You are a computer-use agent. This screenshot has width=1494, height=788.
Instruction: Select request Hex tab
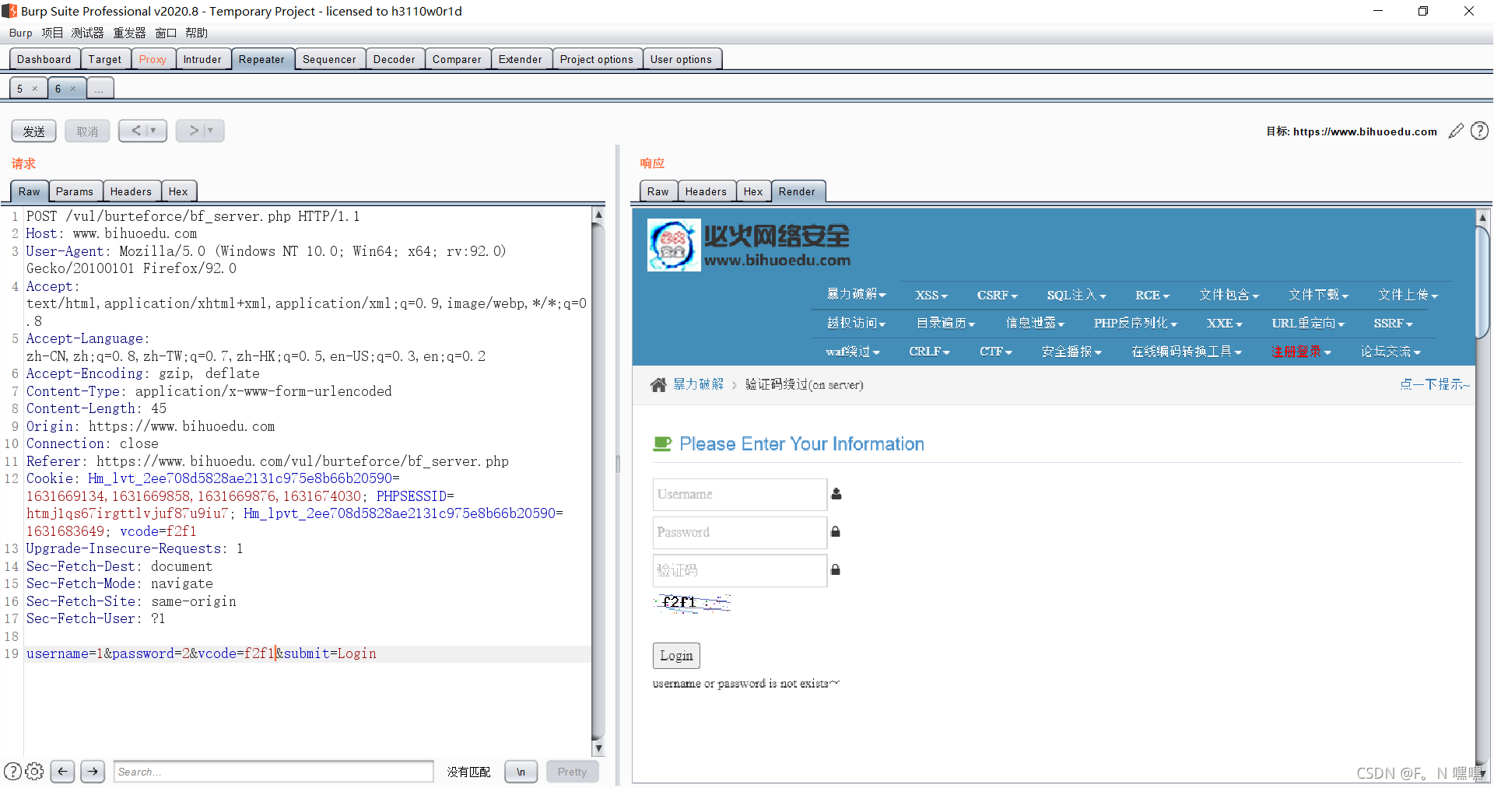(x=178, y=191)
